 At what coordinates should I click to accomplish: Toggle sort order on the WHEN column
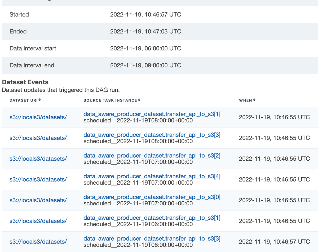click(254, 100)
